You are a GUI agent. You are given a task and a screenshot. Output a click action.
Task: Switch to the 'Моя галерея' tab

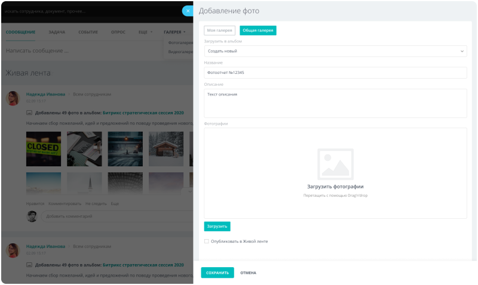coord(219,30)
